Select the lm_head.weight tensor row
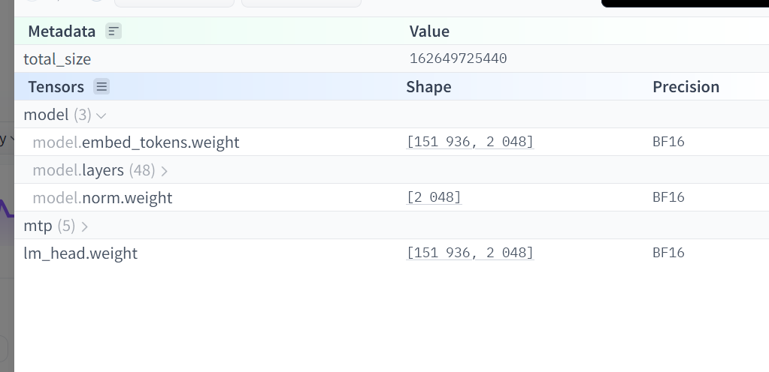Screen dimensions: 769x372 (392, 253)
